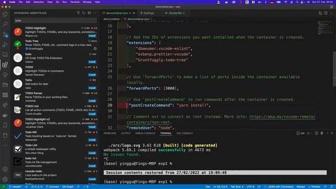Image resolution: width=336 pixels, height=189 pixels.
Task: Install the vscode-todo extension
Action: 92,179
